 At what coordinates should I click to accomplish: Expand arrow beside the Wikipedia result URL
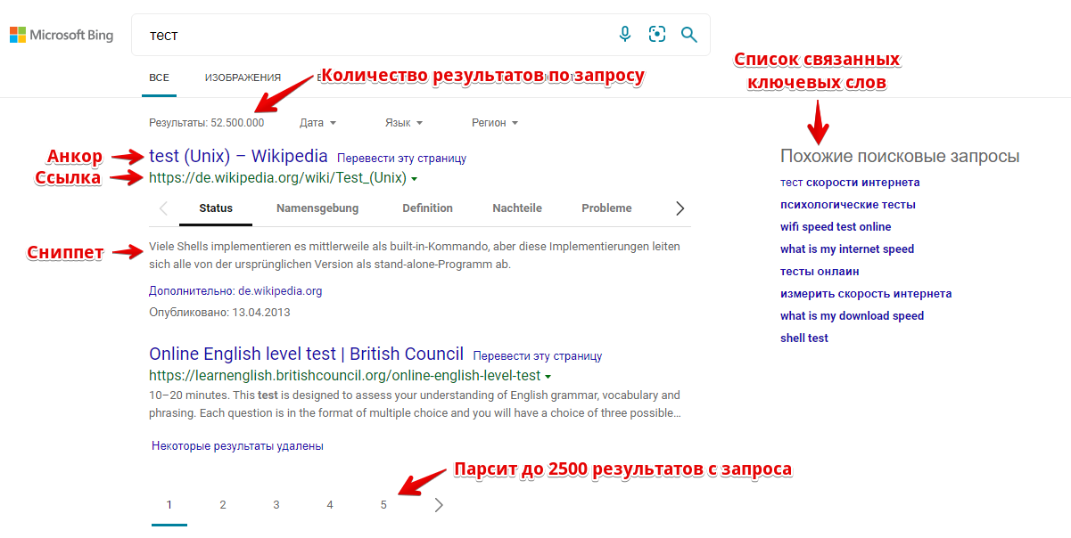click(x=415, y=179)
